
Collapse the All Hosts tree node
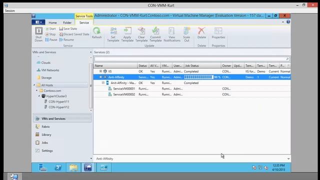click(x=34, y=85)
